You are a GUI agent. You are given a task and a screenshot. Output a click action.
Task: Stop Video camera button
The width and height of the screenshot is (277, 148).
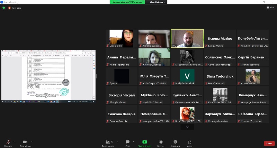coord(25,144)
